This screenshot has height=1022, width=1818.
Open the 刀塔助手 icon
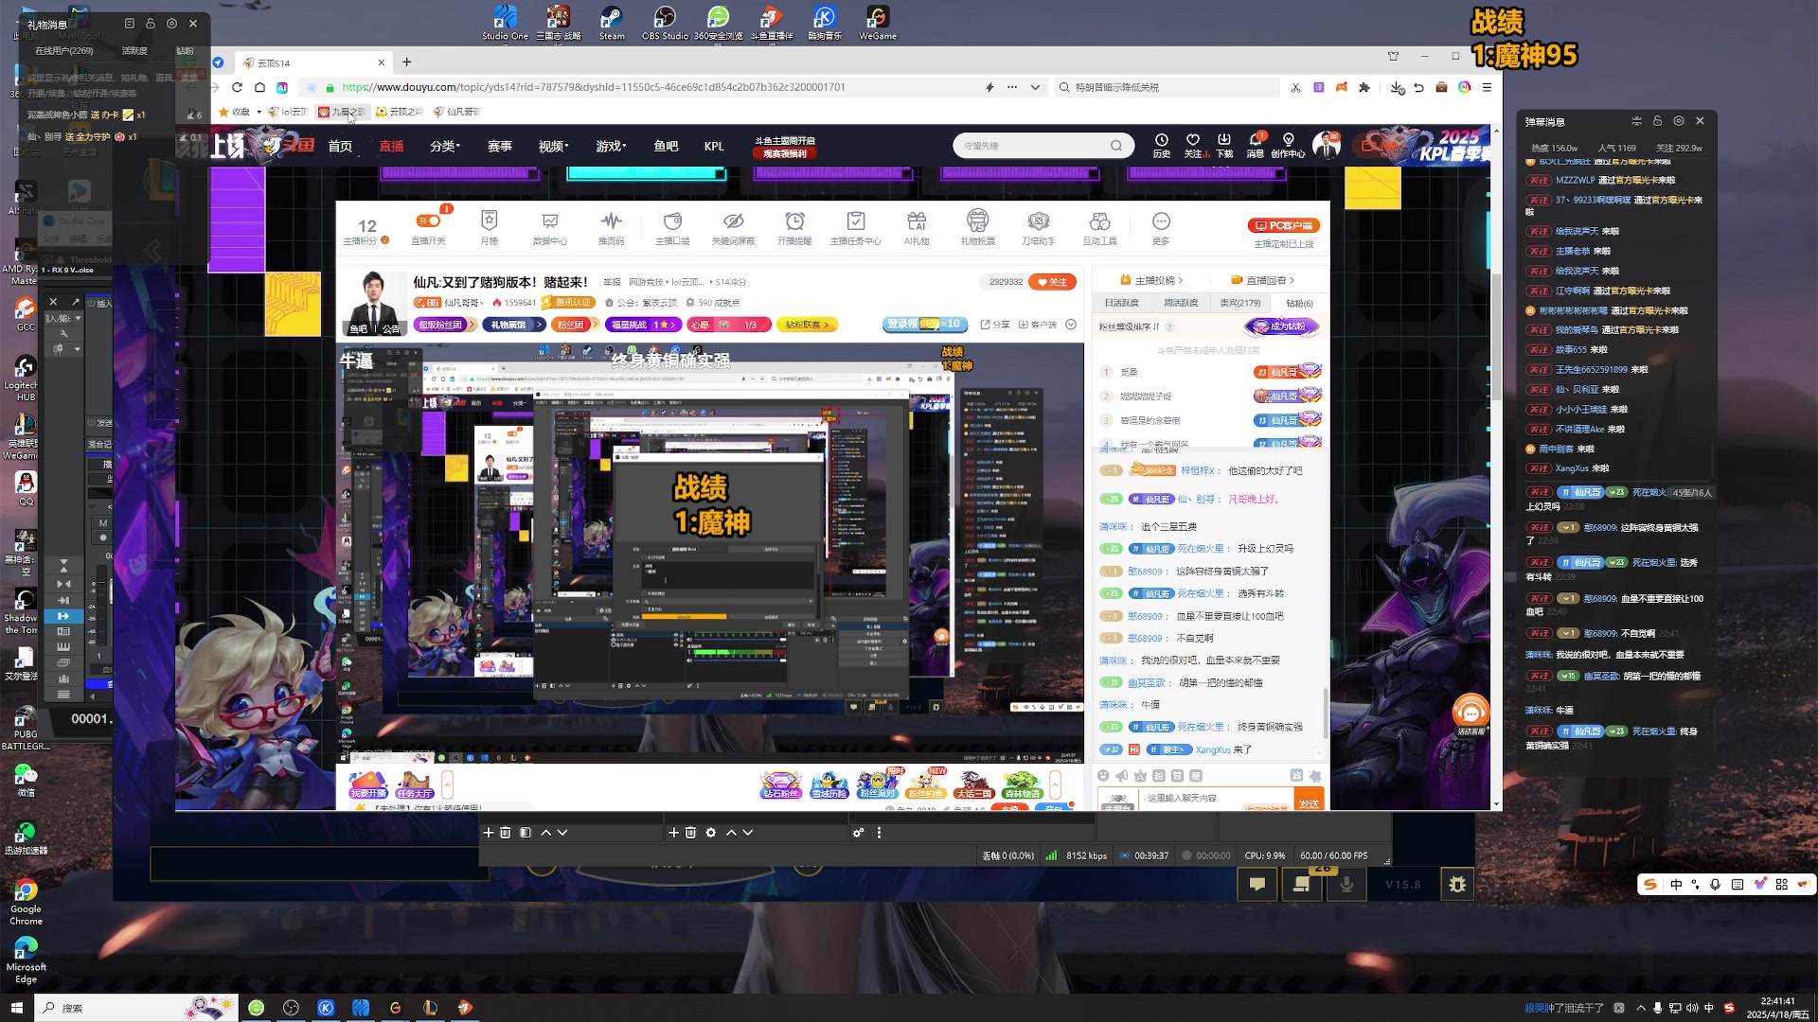[x=1039, y=227]
